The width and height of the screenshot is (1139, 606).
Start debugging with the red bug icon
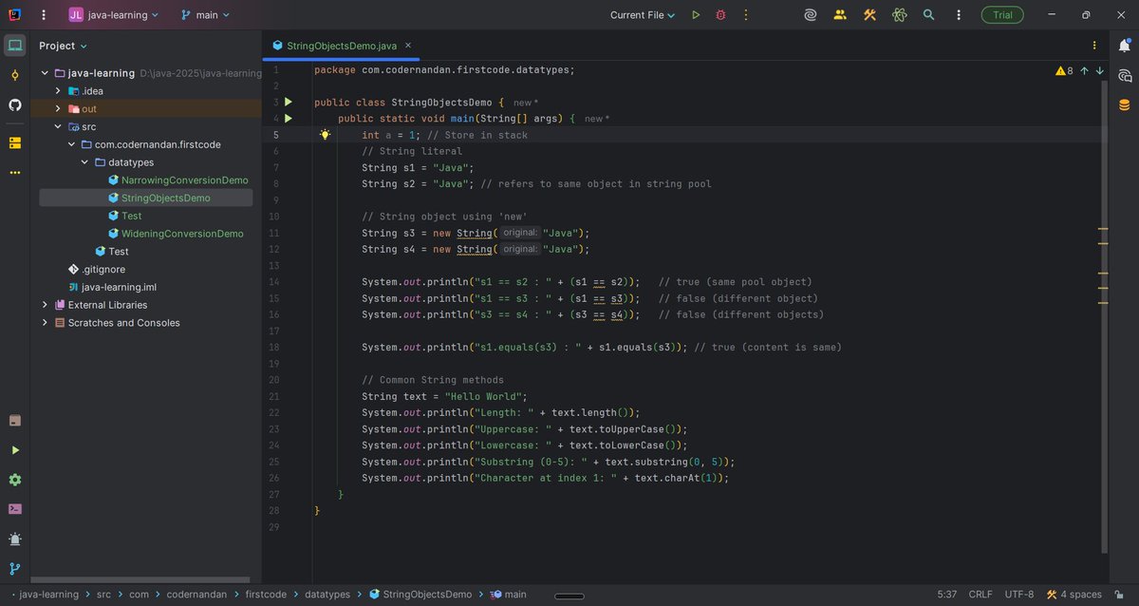tap(720, 15)
